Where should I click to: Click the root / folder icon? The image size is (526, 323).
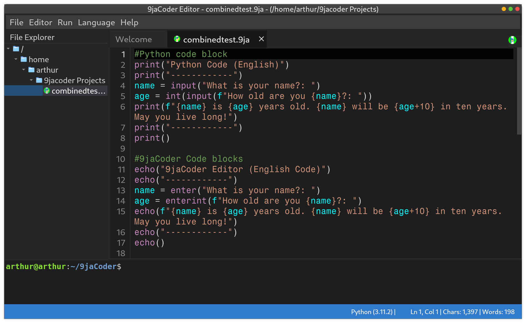[x=16, y=49]
